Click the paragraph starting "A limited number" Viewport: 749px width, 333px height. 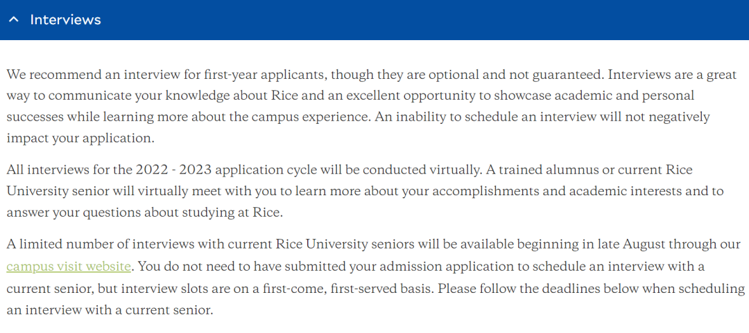click(375, 277)
